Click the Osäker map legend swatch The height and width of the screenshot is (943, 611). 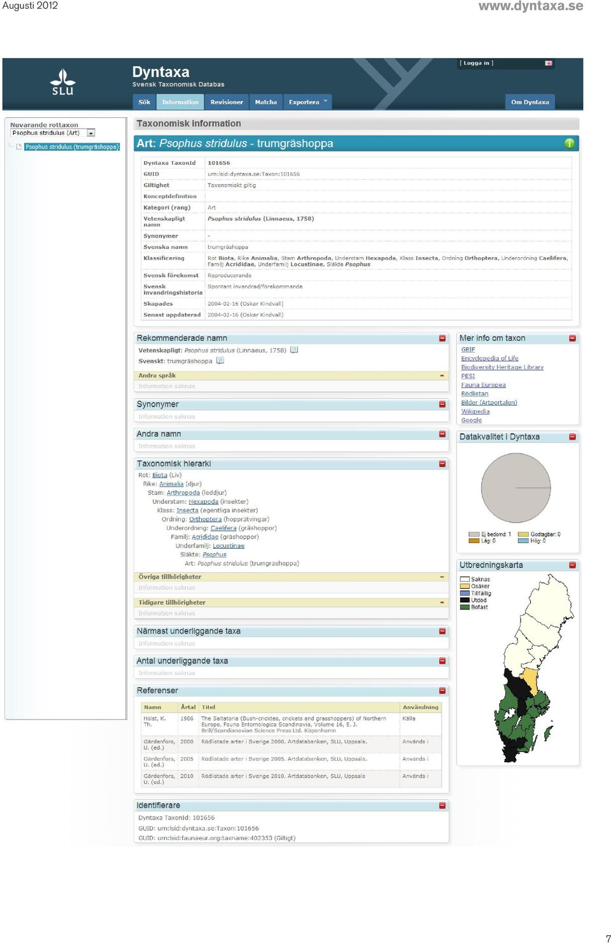(465, 586)
